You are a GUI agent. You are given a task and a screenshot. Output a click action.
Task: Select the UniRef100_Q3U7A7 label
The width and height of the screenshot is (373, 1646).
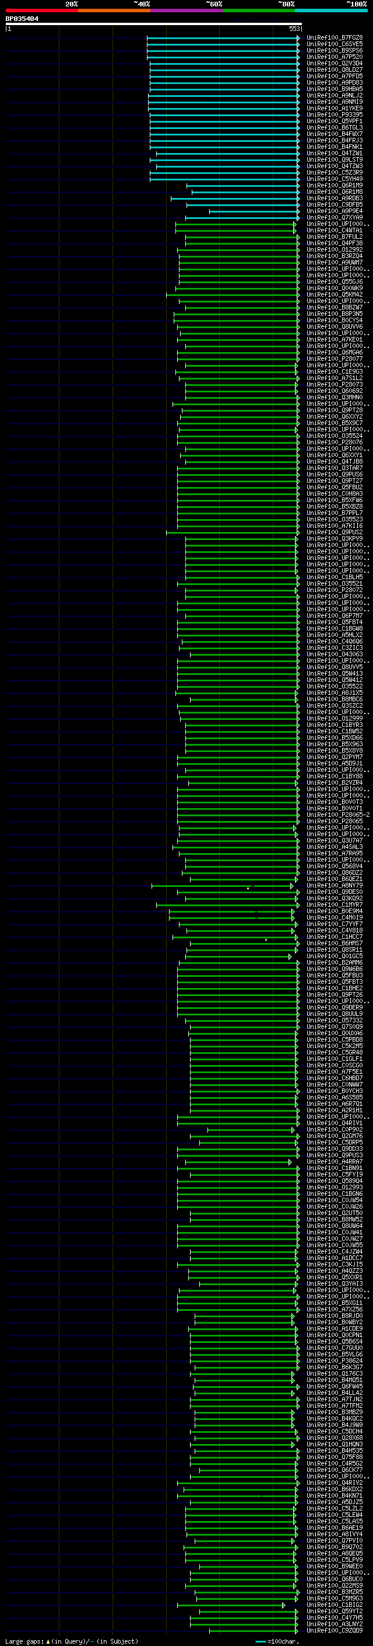coord(334,841)
